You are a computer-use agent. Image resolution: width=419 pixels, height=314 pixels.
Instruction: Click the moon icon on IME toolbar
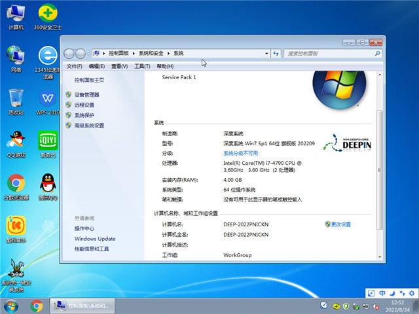tap(392, 293)
